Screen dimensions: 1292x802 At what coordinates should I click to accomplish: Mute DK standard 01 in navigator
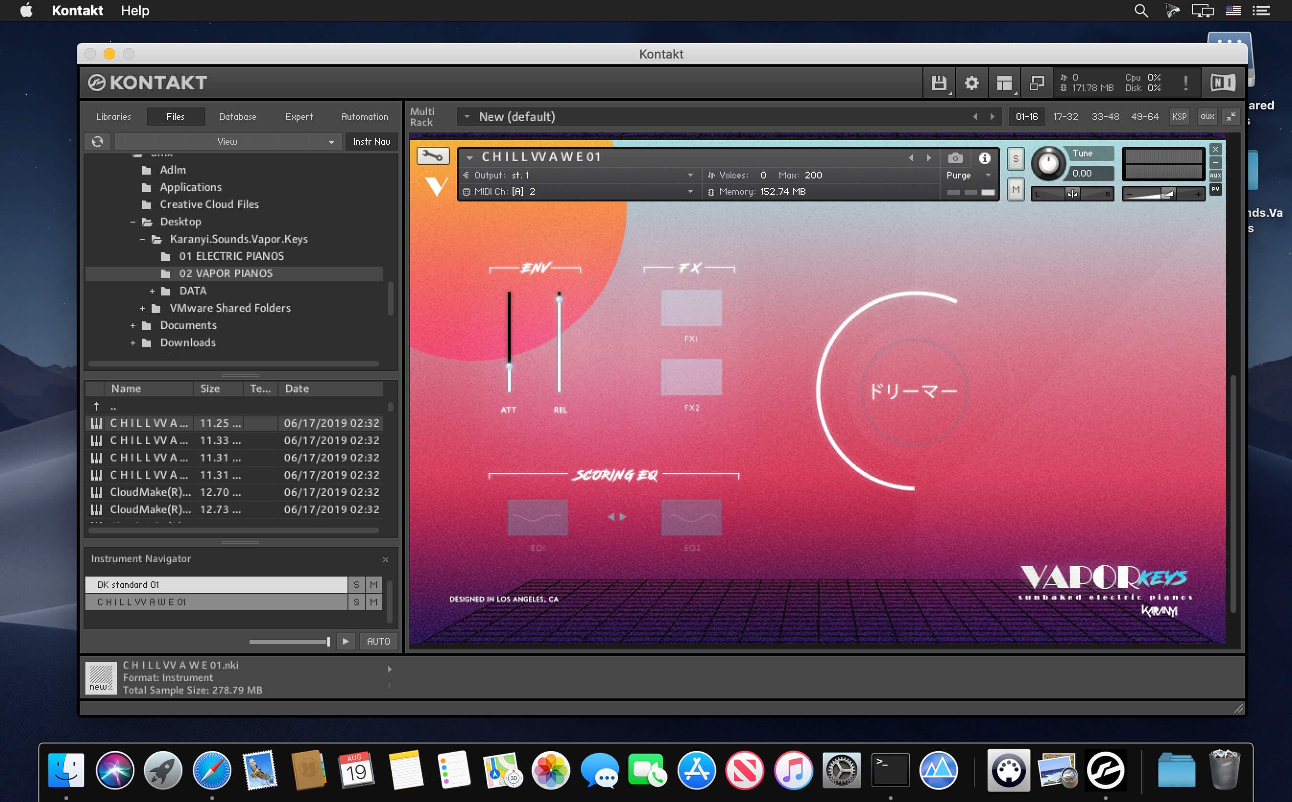point(374,585)
